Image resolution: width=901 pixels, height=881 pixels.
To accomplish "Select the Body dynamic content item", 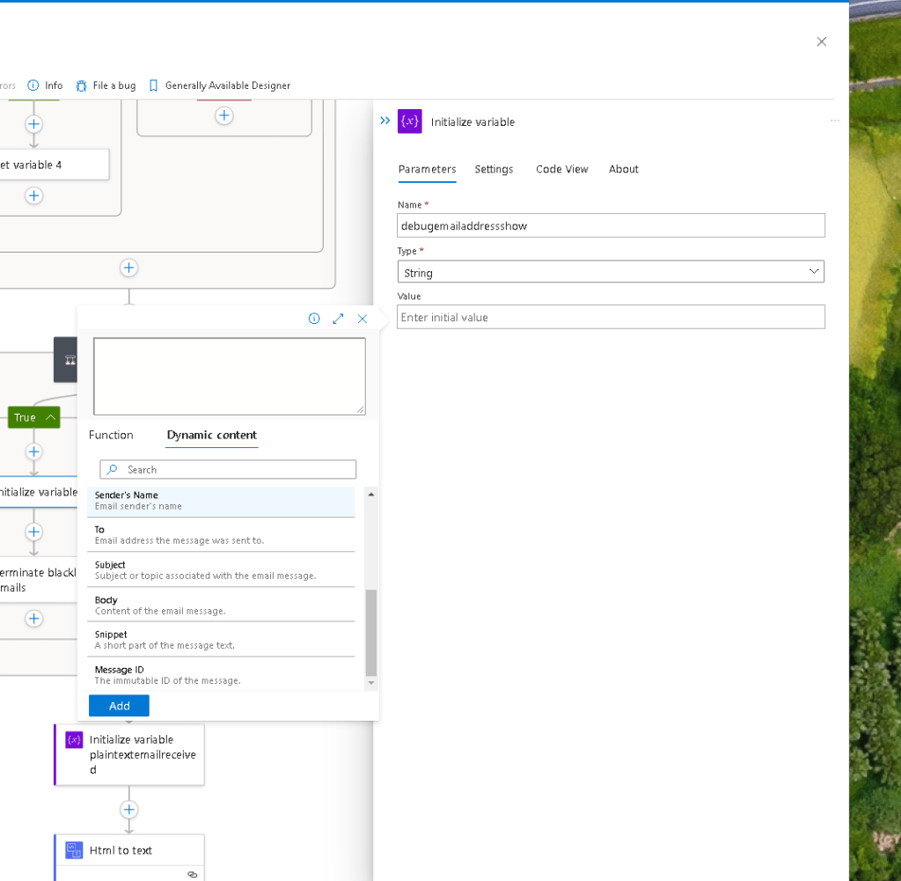I will click(x=221, y=606).
